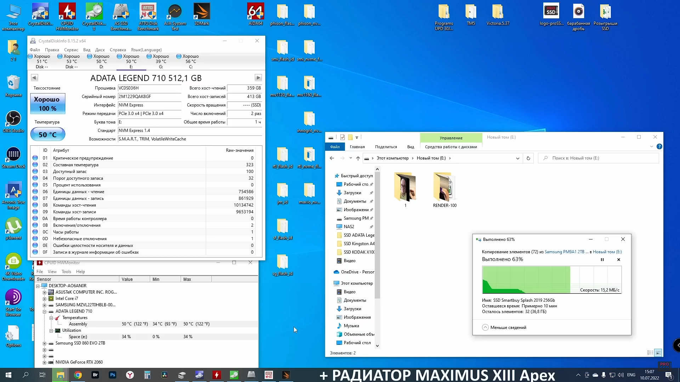
Task: Click Новый том (E:) destination link
Action: (607, 252)
